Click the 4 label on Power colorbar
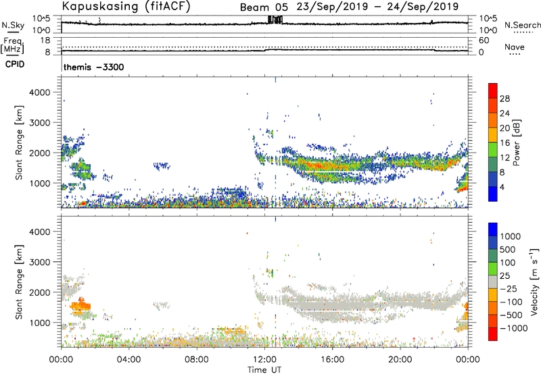 502,187
